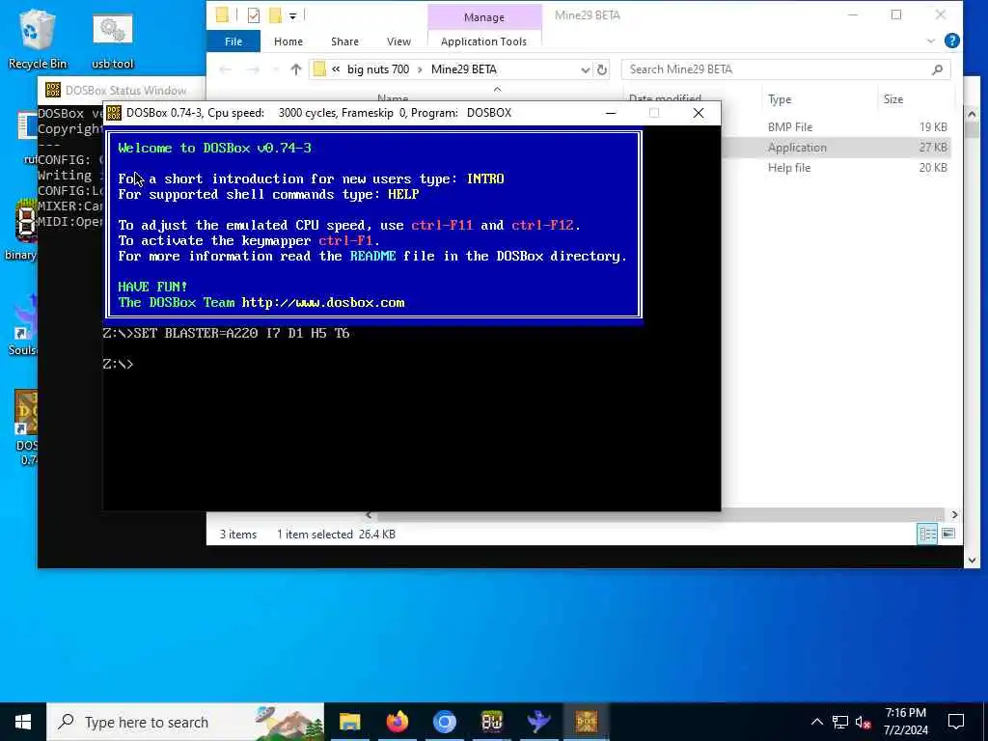
Task: Open the blue bird app in taskbar
Action: [538, 722]
